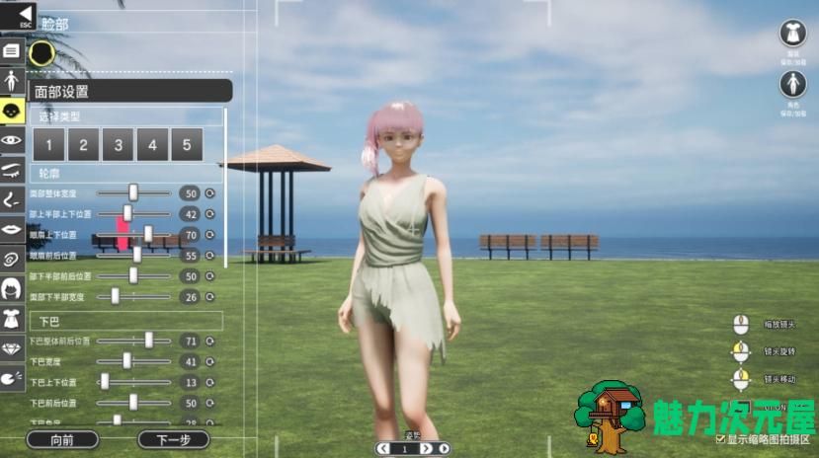Click the 下巴整体前后位置 slider handle

pyautogui.click(x=149, y=341)
